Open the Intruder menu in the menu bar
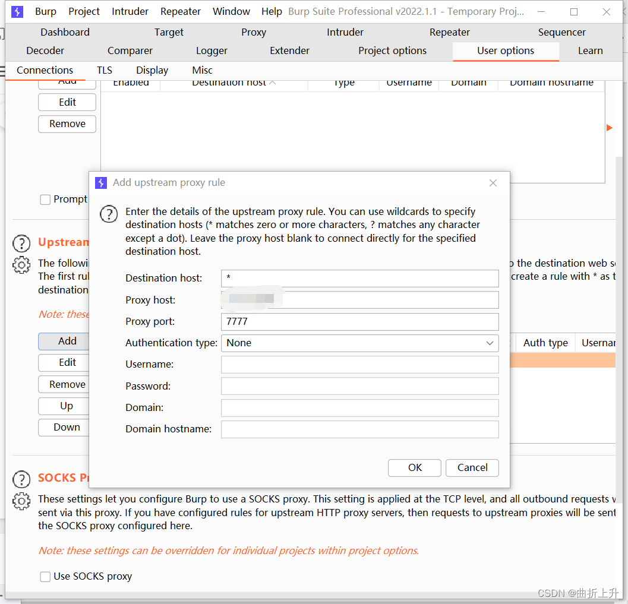Screen dimensions: 628x604 pyautogui.click(x=130, y=12)
